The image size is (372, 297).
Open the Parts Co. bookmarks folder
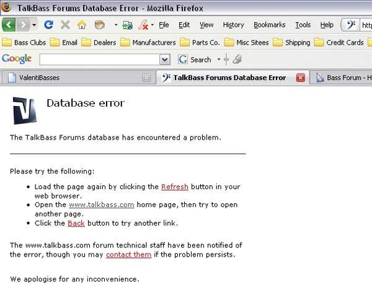(x=200, y=42)
